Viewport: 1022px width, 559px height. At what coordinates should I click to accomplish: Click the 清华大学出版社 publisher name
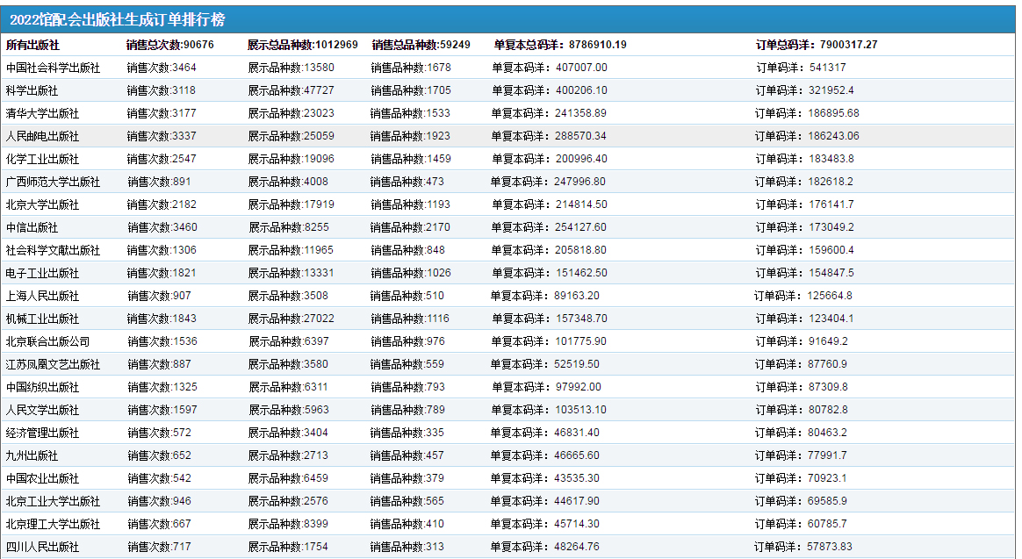42,113
